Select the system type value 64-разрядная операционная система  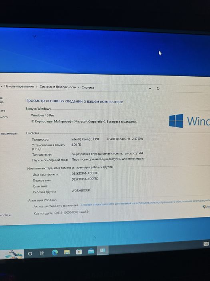[107, 153]
